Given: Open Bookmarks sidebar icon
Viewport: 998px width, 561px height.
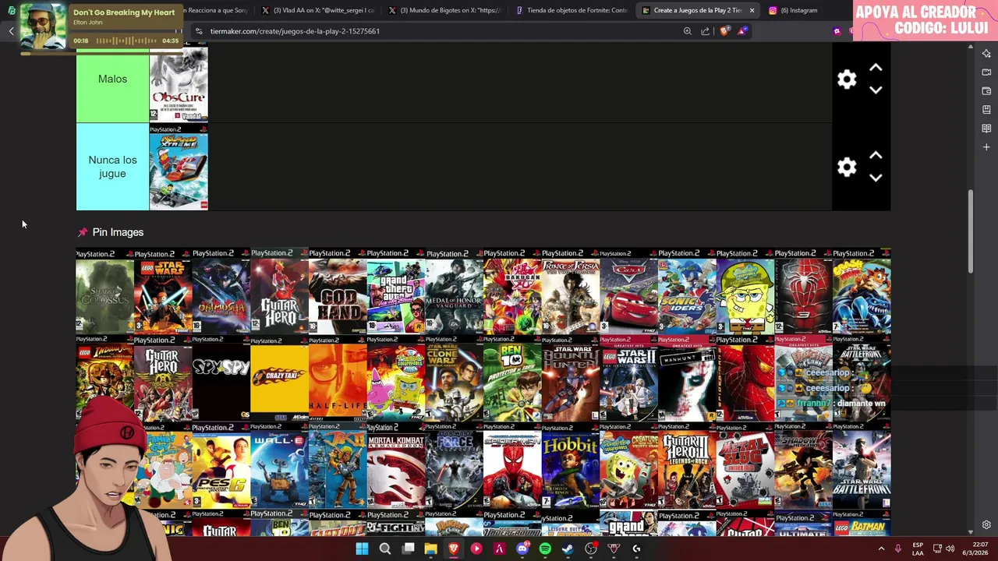Looking at the screenshot, I should [986, 109].
